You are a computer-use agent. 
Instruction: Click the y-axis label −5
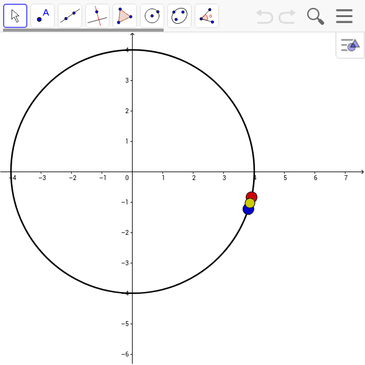click(x=125, y=324)
